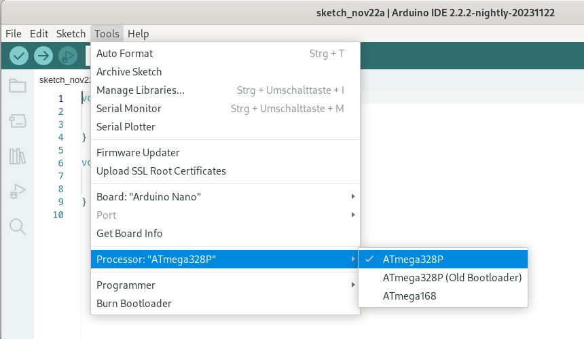The image size is (584, 339).
Task: Click the Board: "Arduino Nano" menu entry
Action: 225,197
